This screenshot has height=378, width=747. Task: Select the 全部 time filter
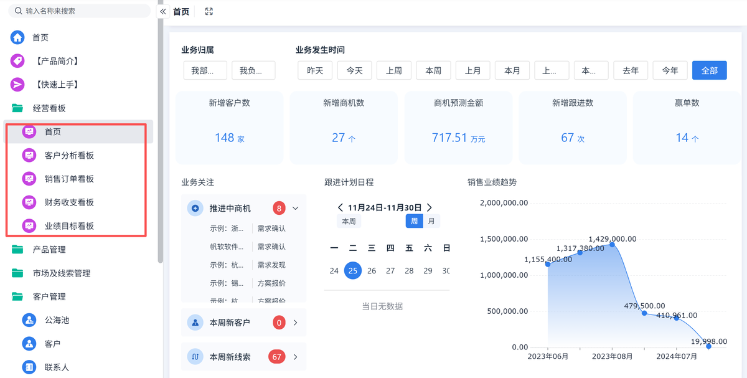click(709, 70)
